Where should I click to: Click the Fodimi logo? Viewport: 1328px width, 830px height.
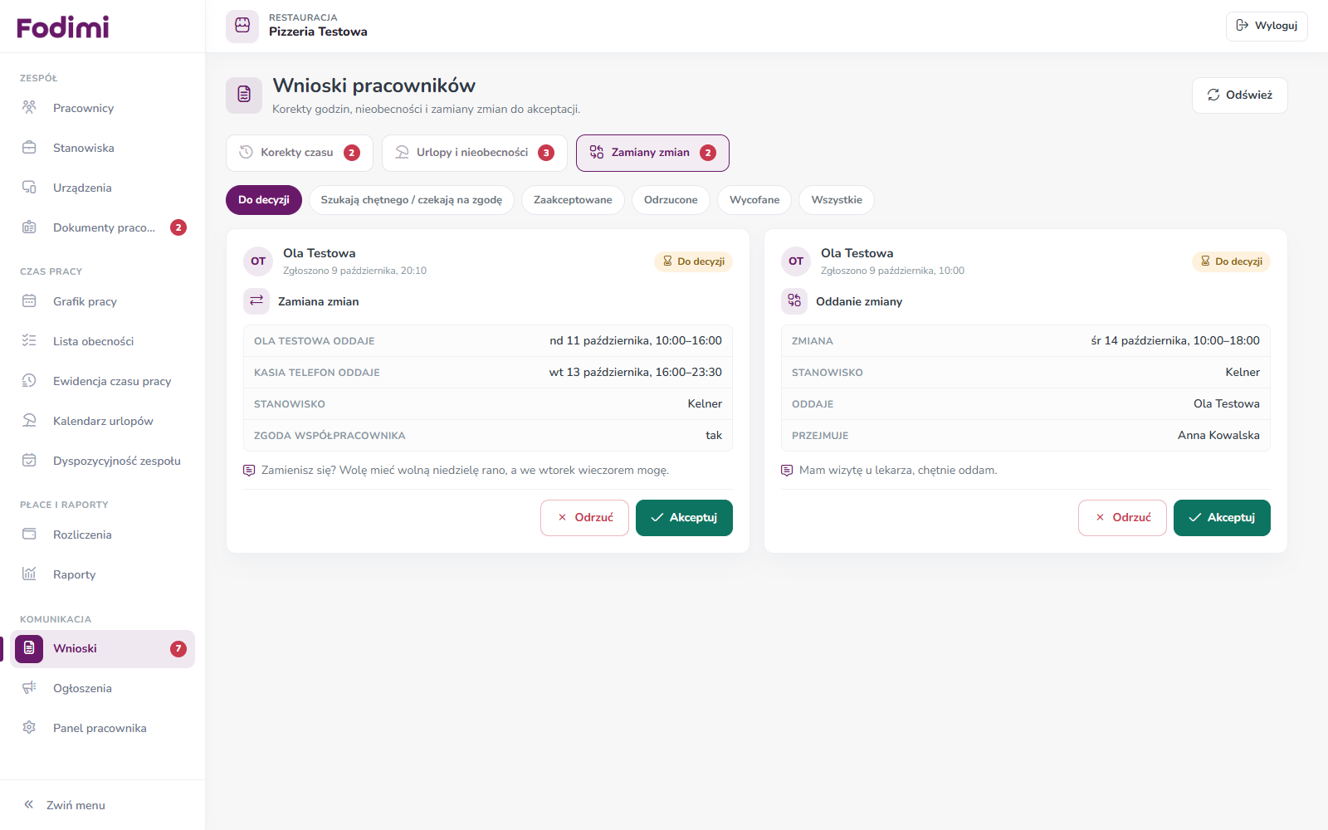click(x=63, y=27)
